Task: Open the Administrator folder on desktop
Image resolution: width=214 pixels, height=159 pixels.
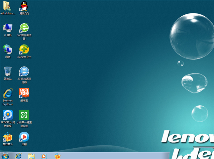Action: (x=8, y=6)
